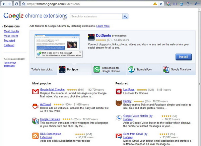The image size is (201, 146).
Task: Open the page menu icon in toolbar
Action: point(189,4)
